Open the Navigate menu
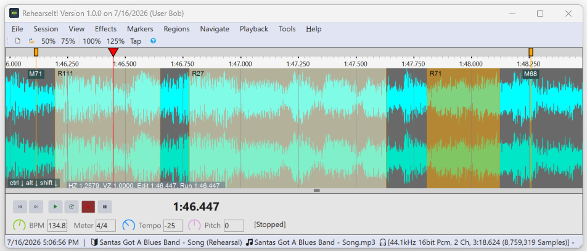The image size is (587, 251). point(215,29)
